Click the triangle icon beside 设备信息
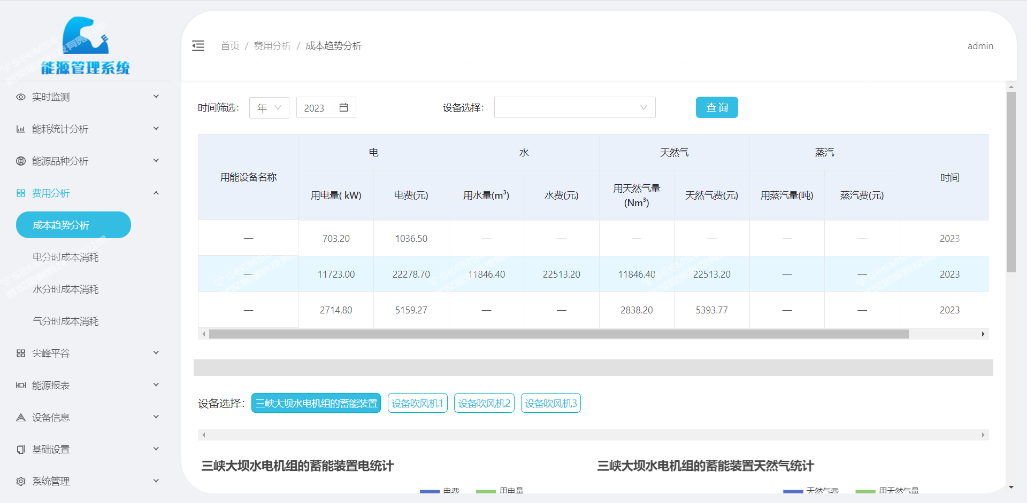Image resolution: width=1027 pixels, height=503 pixels. (21, 418)
